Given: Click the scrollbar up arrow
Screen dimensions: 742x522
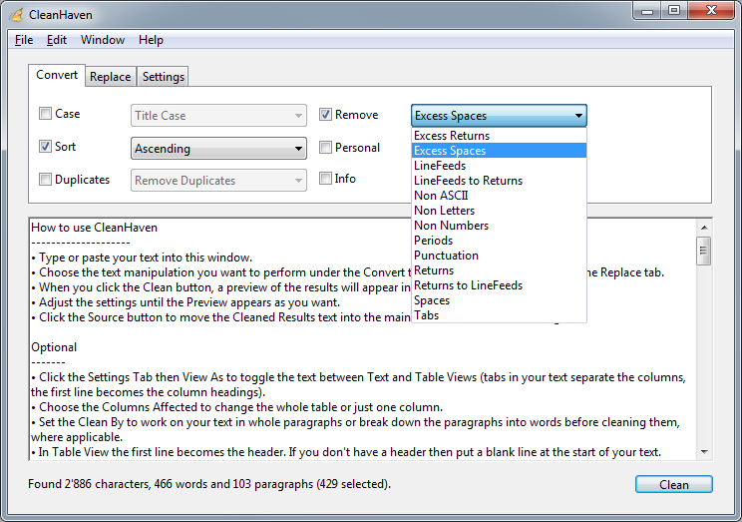Looking at the screenshot, I should tap(704, 228).
